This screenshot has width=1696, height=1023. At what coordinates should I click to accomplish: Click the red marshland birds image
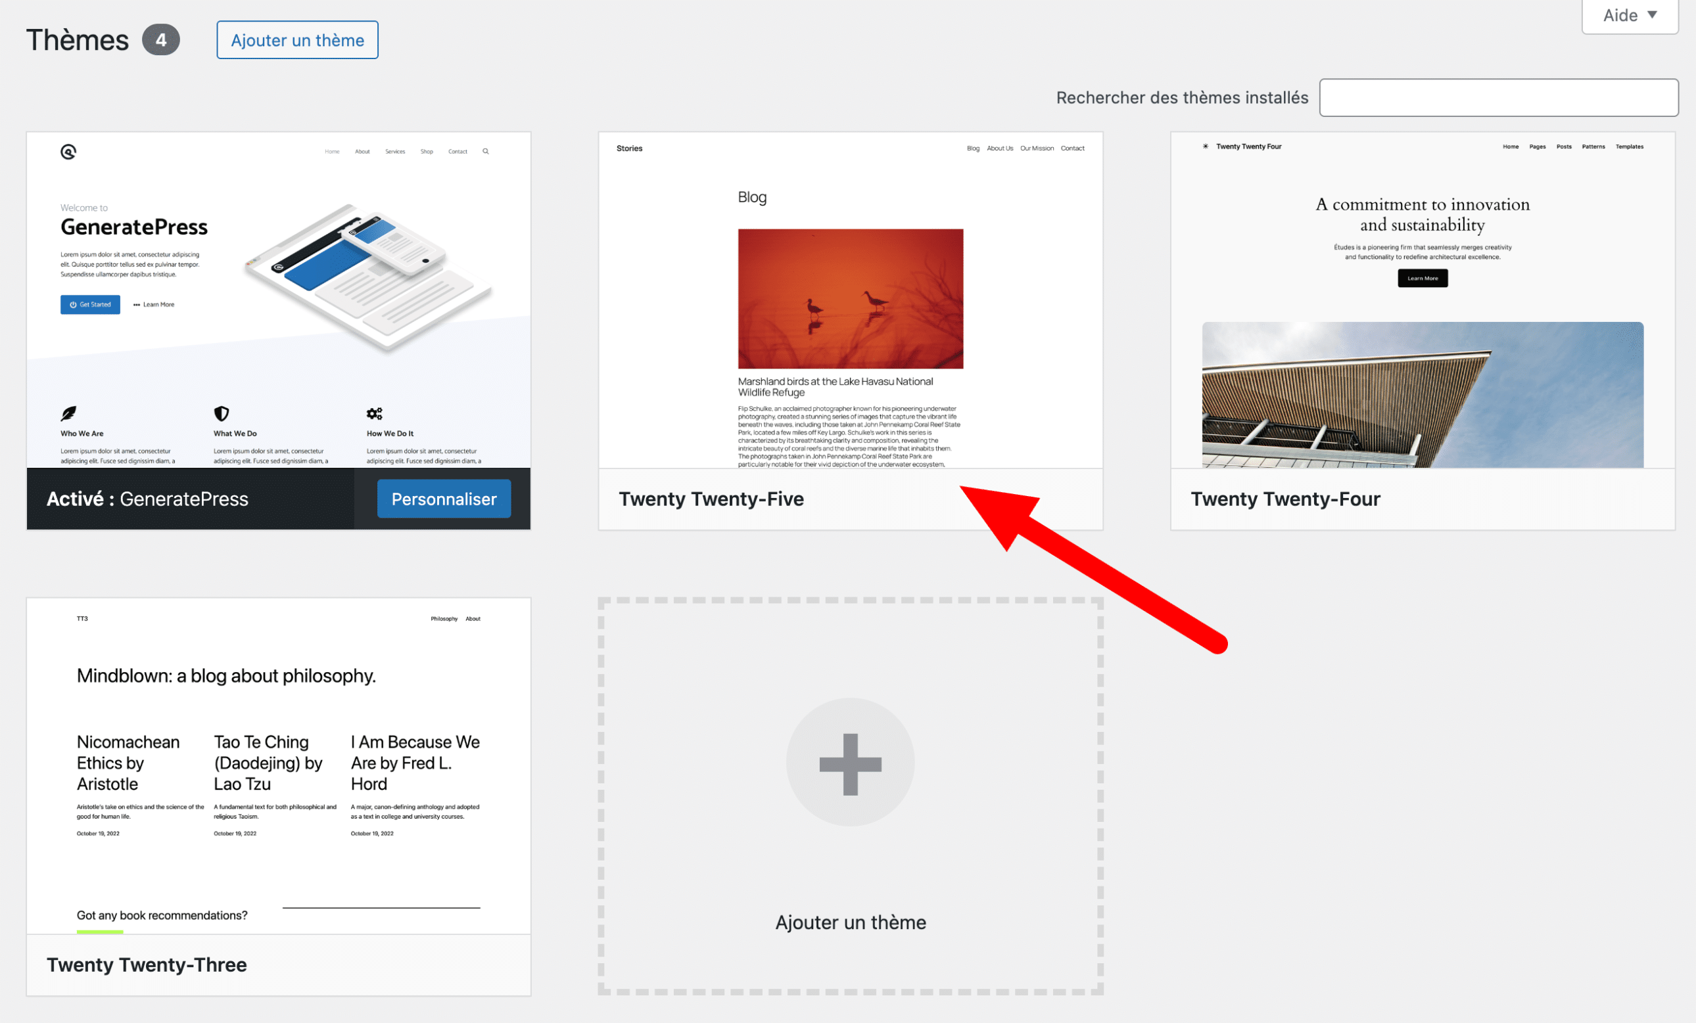pyautogui.click(x=851, y=299)
